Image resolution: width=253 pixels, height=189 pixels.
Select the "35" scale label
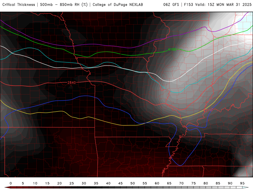point(96,183)
